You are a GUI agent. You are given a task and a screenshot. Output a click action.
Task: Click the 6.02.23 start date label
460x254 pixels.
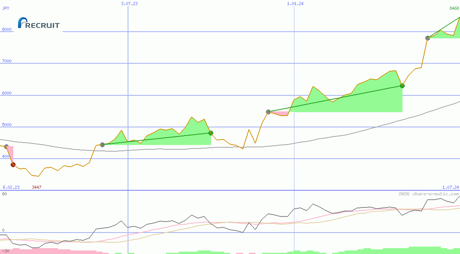(11, 187)
